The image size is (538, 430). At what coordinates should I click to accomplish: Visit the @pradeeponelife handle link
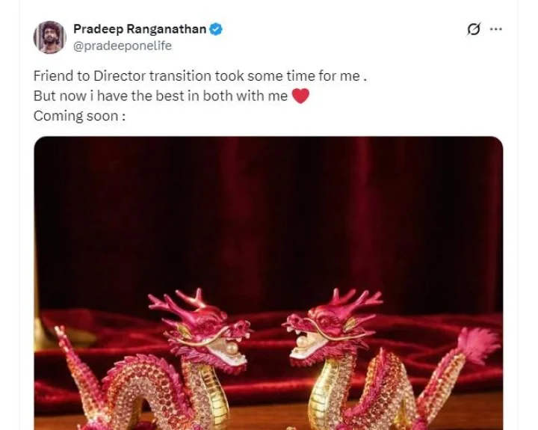point(123,46)
